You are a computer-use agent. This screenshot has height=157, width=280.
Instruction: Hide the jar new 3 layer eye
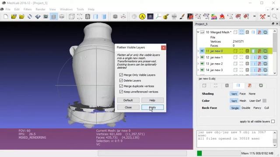202,70
